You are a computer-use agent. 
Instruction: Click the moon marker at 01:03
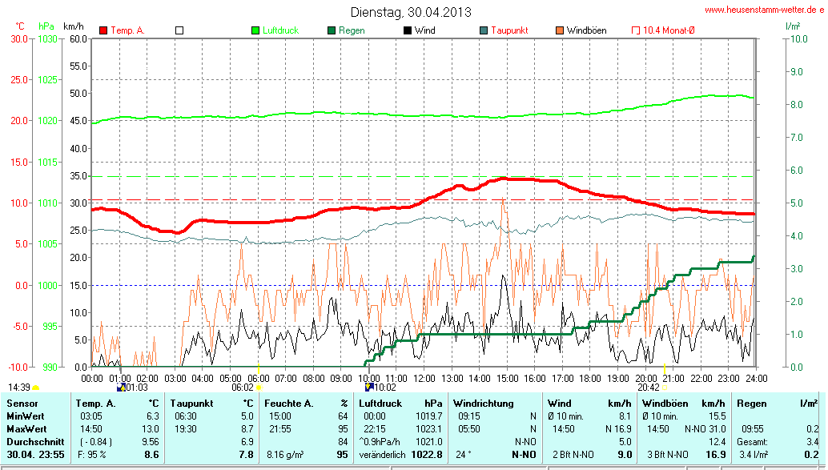coord(121,387)
